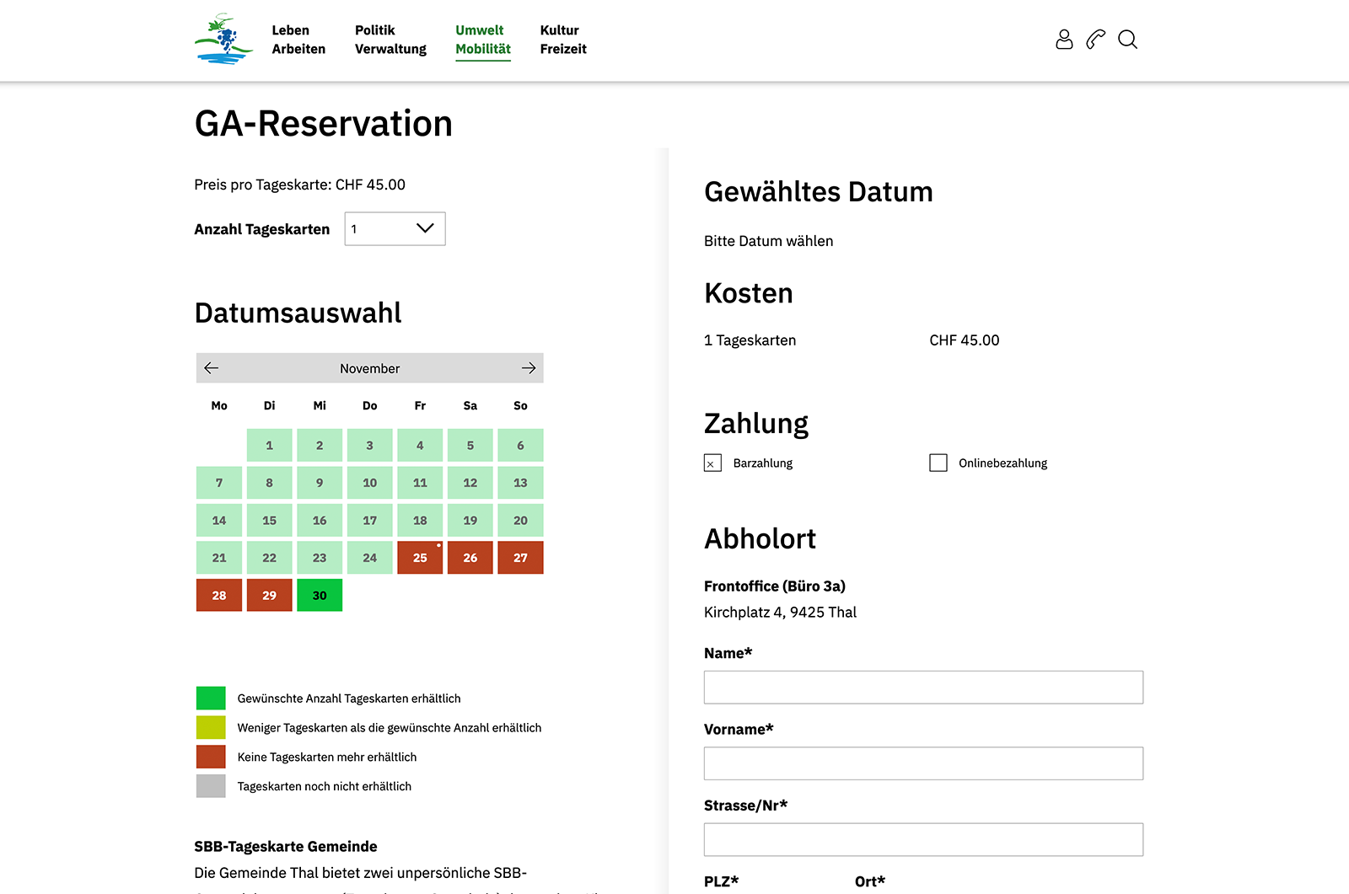Enable Onlinebezahlung payment option
The width and height of the screenshot is (1349, 894).
click(938, 463)
